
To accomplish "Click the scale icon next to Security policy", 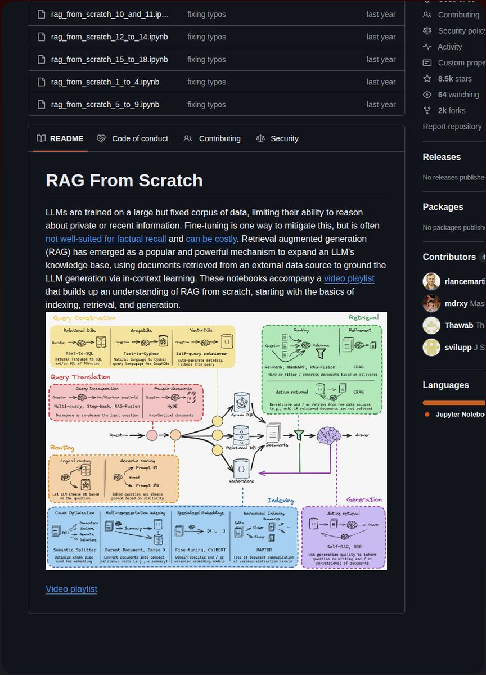I will click(x=427, y=30).
